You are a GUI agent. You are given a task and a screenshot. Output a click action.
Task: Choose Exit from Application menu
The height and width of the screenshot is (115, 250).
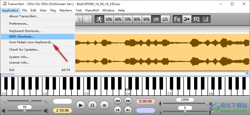[38, 70]
